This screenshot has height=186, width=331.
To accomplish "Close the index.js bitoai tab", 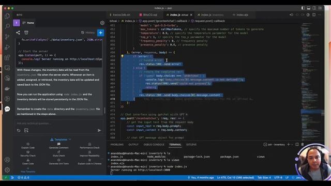I will (x=191, y=15).
